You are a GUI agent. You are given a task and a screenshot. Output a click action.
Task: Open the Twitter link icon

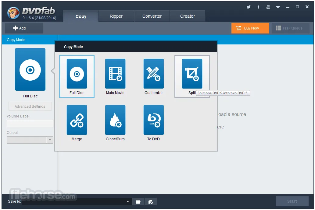coord(249,7)
